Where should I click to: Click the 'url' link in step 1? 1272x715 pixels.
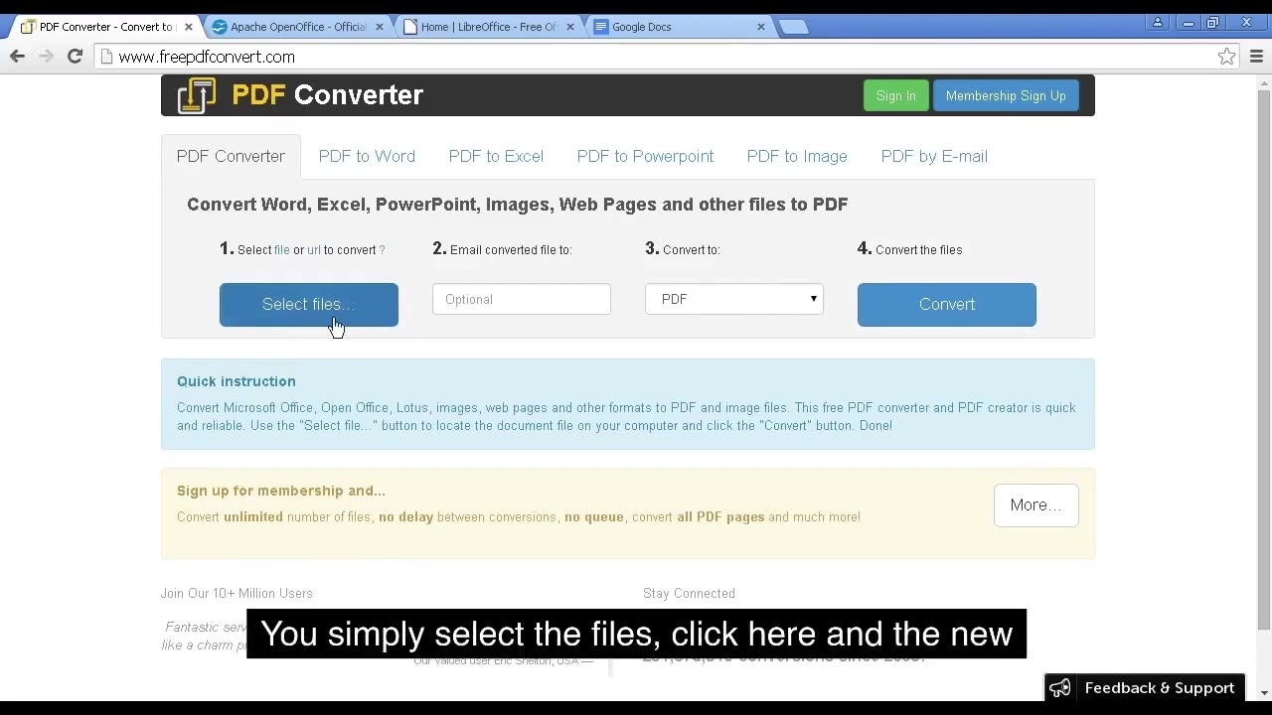(x=314, y=250)
